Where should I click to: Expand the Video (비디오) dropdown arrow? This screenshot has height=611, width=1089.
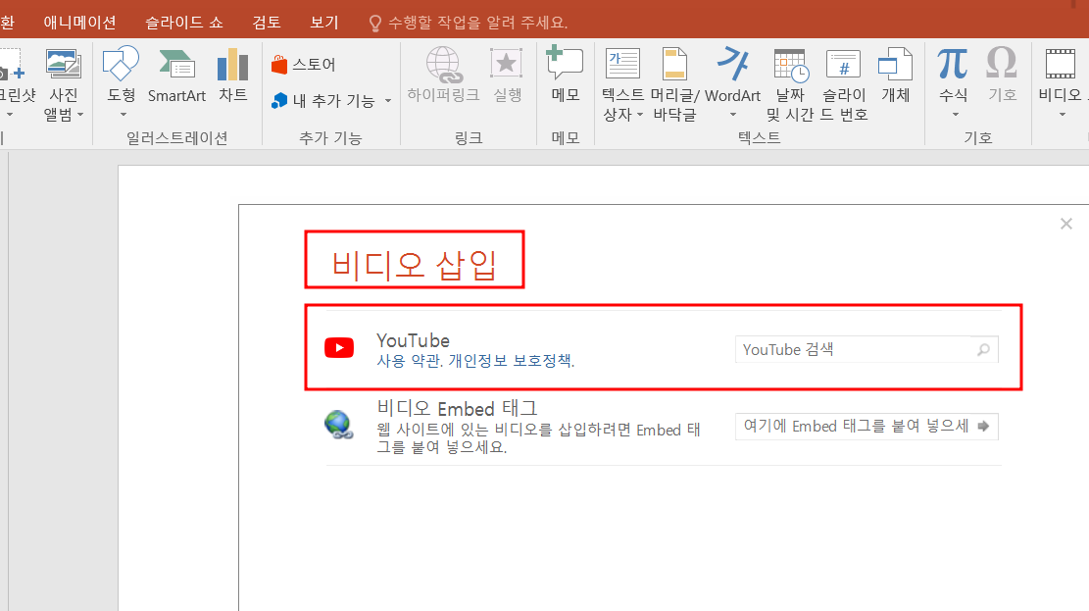pyautogui.click(x=1062, y=114)
